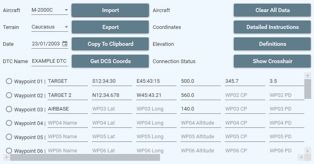314x164 pixels.
Task: Click the Clear All Data button
Action: point(272,10)
